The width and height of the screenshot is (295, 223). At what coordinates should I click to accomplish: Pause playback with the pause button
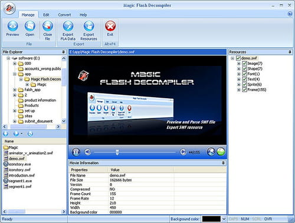point(76,152)
